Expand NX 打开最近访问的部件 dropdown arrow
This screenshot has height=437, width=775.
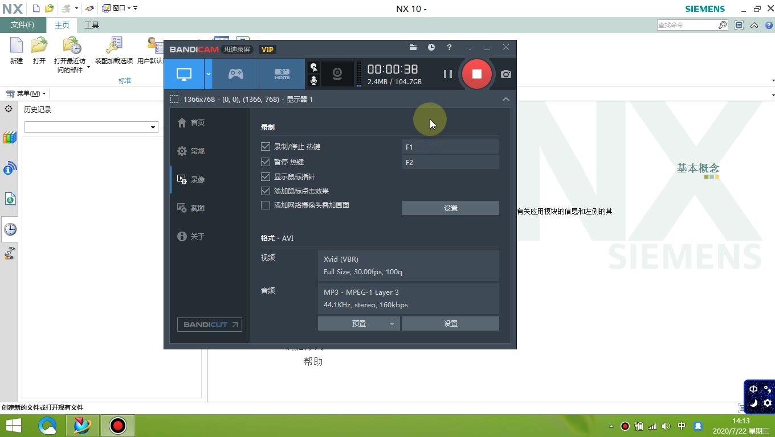(89, 67)
